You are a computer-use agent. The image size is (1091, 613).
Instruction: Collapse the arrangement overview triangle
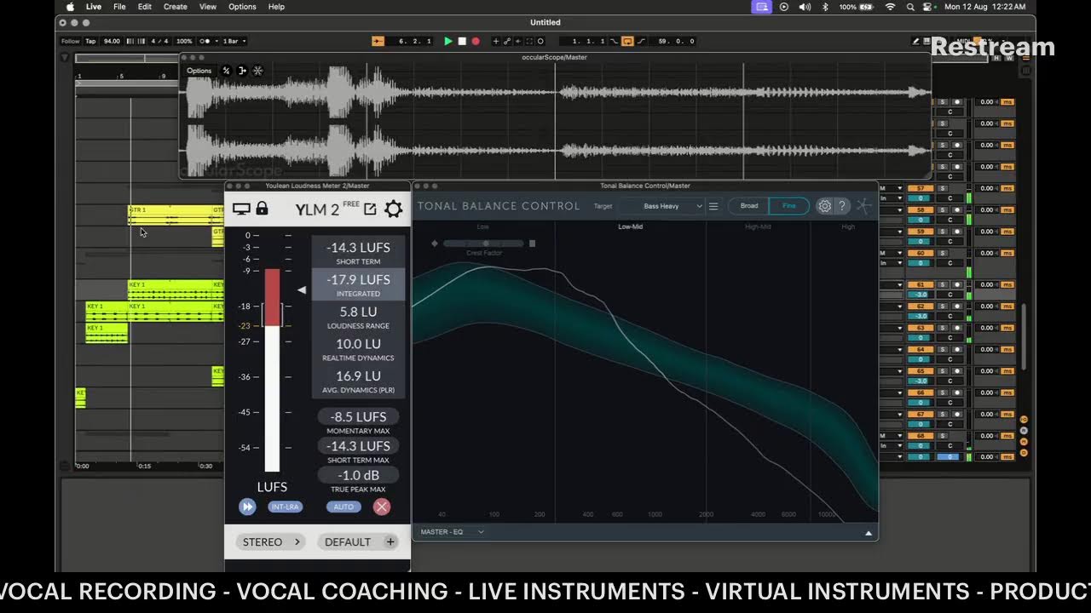[x=65, y=58]
